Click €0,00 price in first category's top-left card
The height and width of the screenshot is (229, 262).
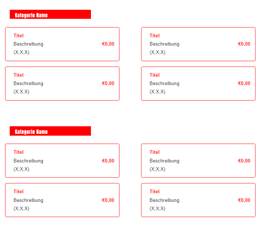click(108, 44)
